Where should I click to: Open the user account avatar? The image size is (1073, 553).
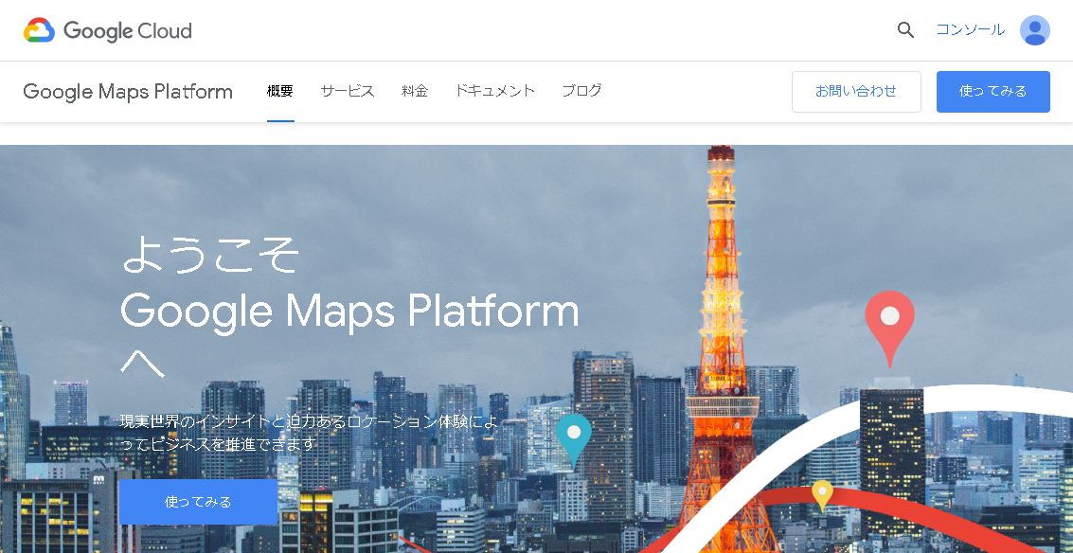(1035, 30)
